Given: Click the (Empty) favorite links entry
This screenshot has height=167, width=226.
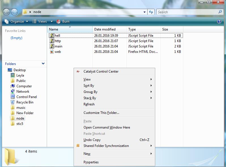Looking at the screenshot, I should click(16, 38).
